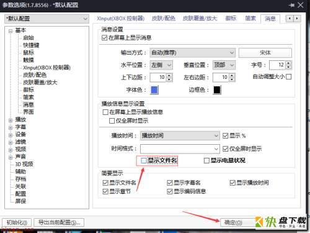Toggle the 显示电量状况 checkbox
The height and width of the screenshot is (233, 310).
coord(206,160)
